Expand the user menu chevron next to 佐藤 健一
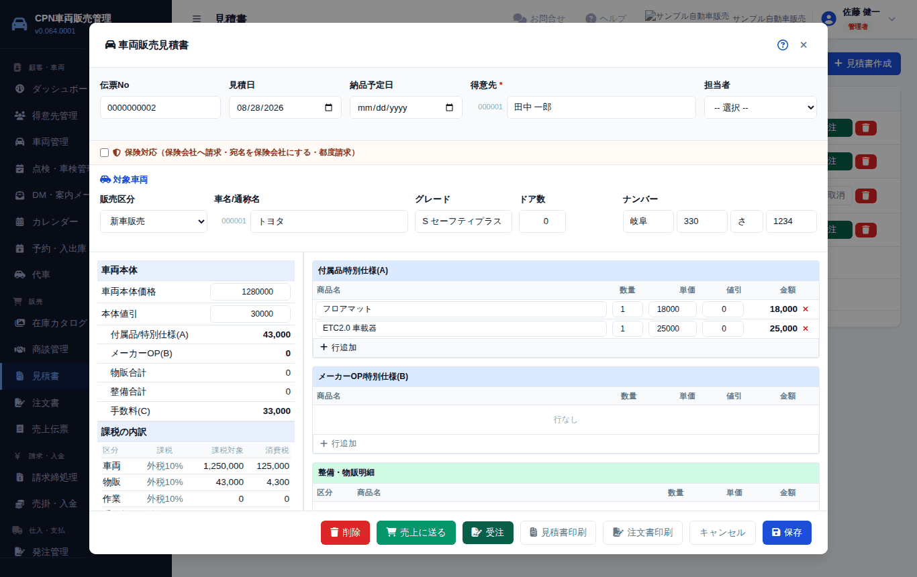Screen dimensions: 917x577 (892, 19)
